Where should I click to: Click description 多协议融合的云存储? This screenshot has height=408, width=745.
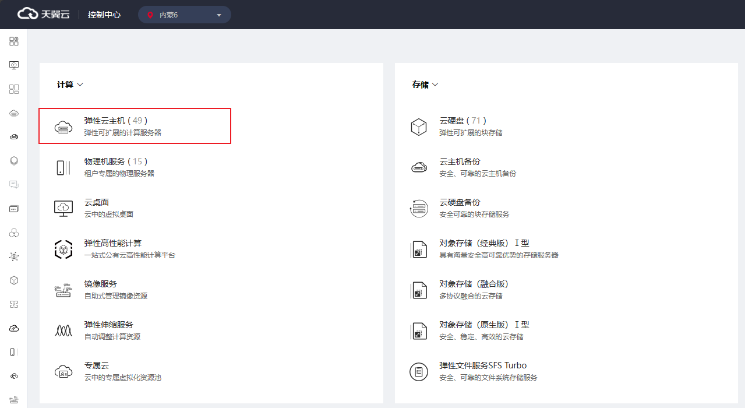point(471,296)
